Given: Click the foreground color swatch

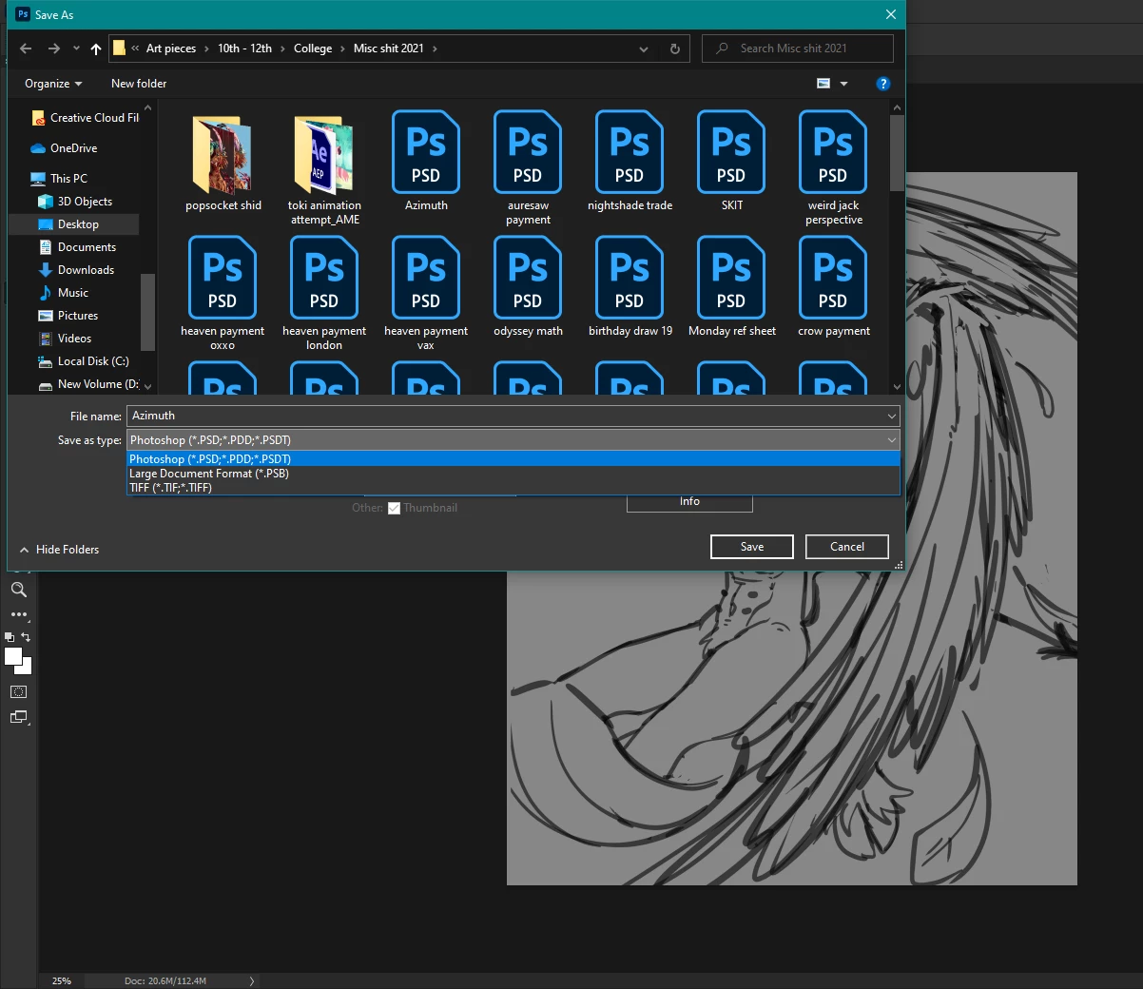Looking at the screenshot, I should click(12, 656).
